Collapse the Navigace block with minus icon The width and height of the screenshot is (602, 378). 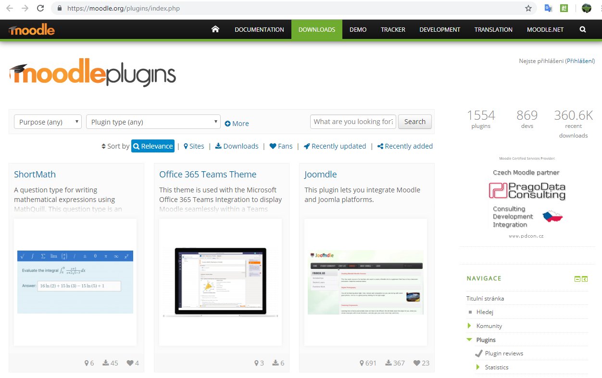coord(577,279)
